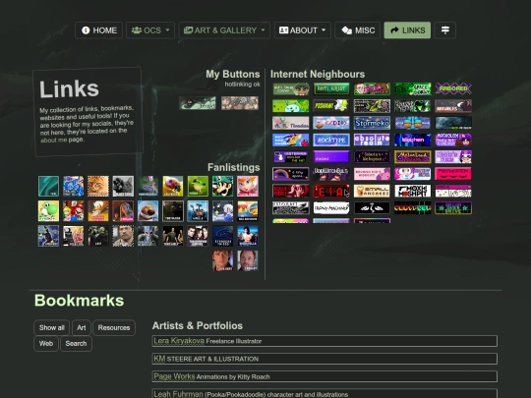Open the black swan neighbour button

point(372,207)
